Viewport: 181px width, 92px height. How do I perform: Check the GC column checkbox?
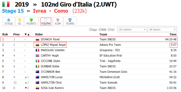click(x=109, y=29)
